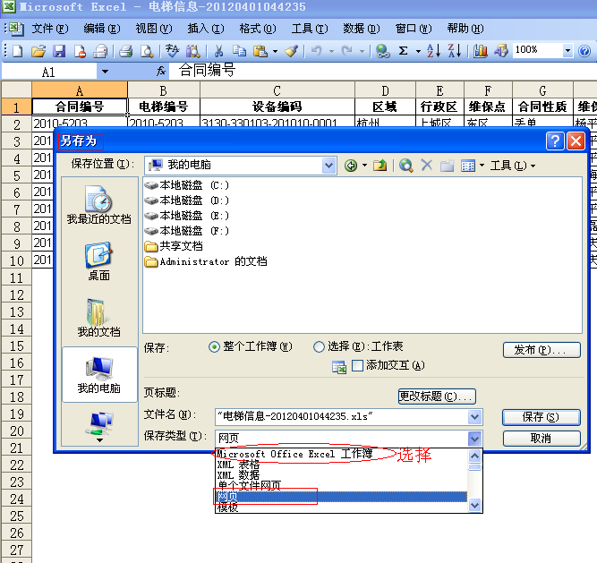Click the Back arrow in Save dialog

351,166
